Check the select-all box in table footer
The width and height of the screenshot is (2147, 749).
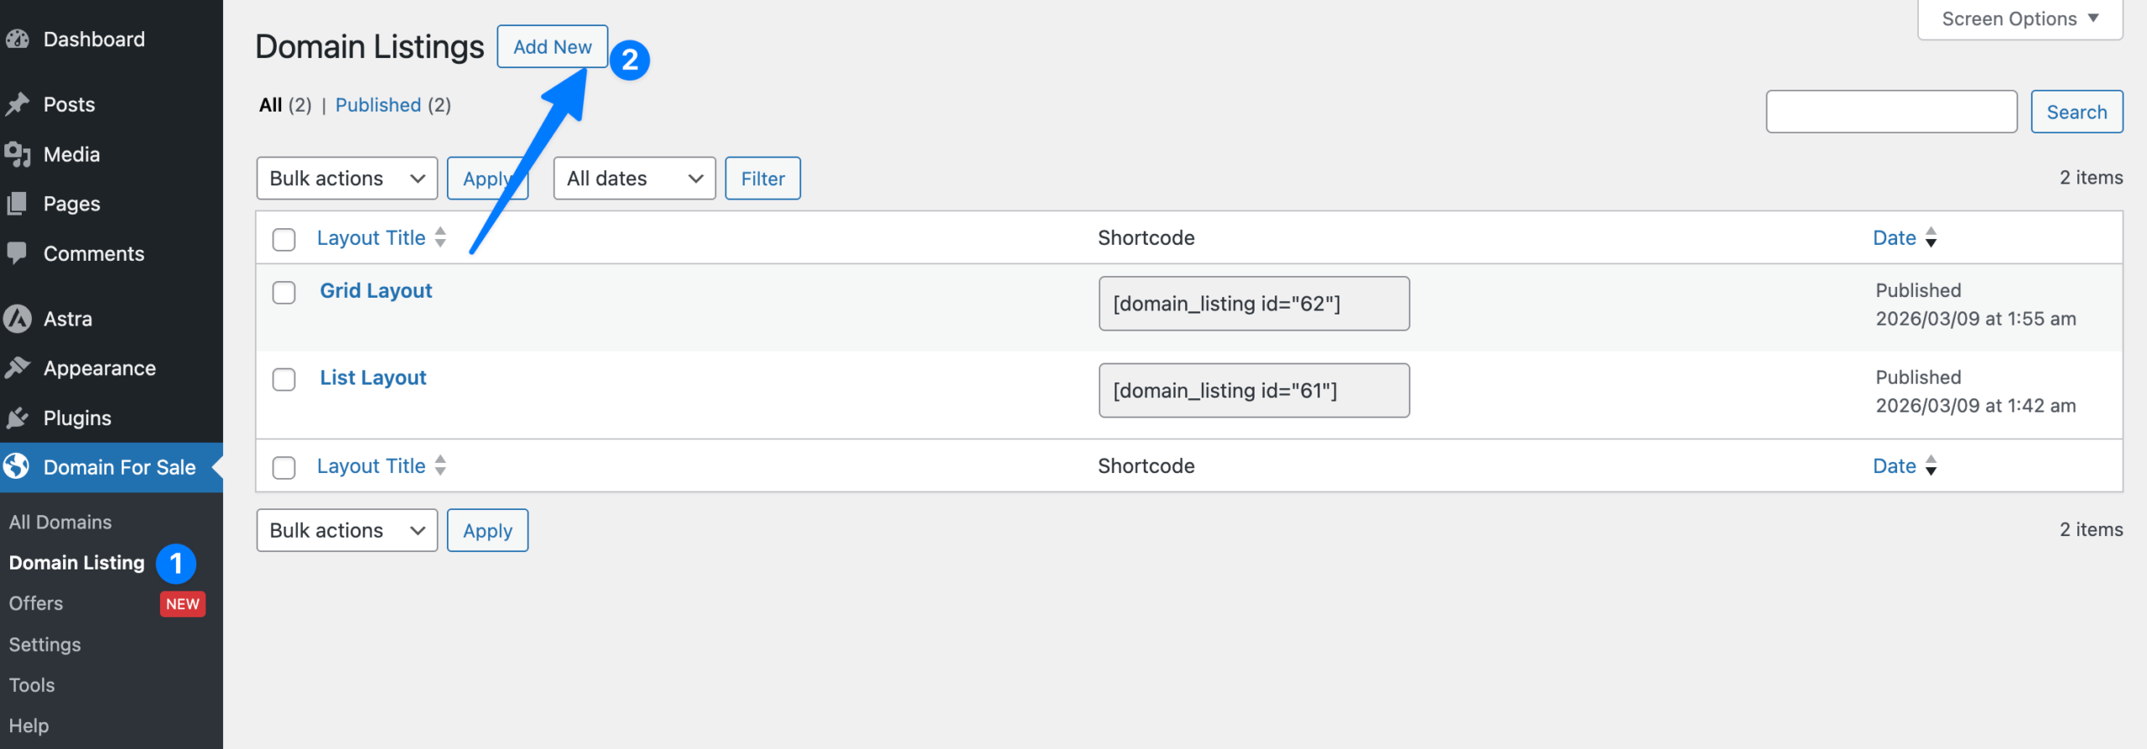[x=284, y=467]
